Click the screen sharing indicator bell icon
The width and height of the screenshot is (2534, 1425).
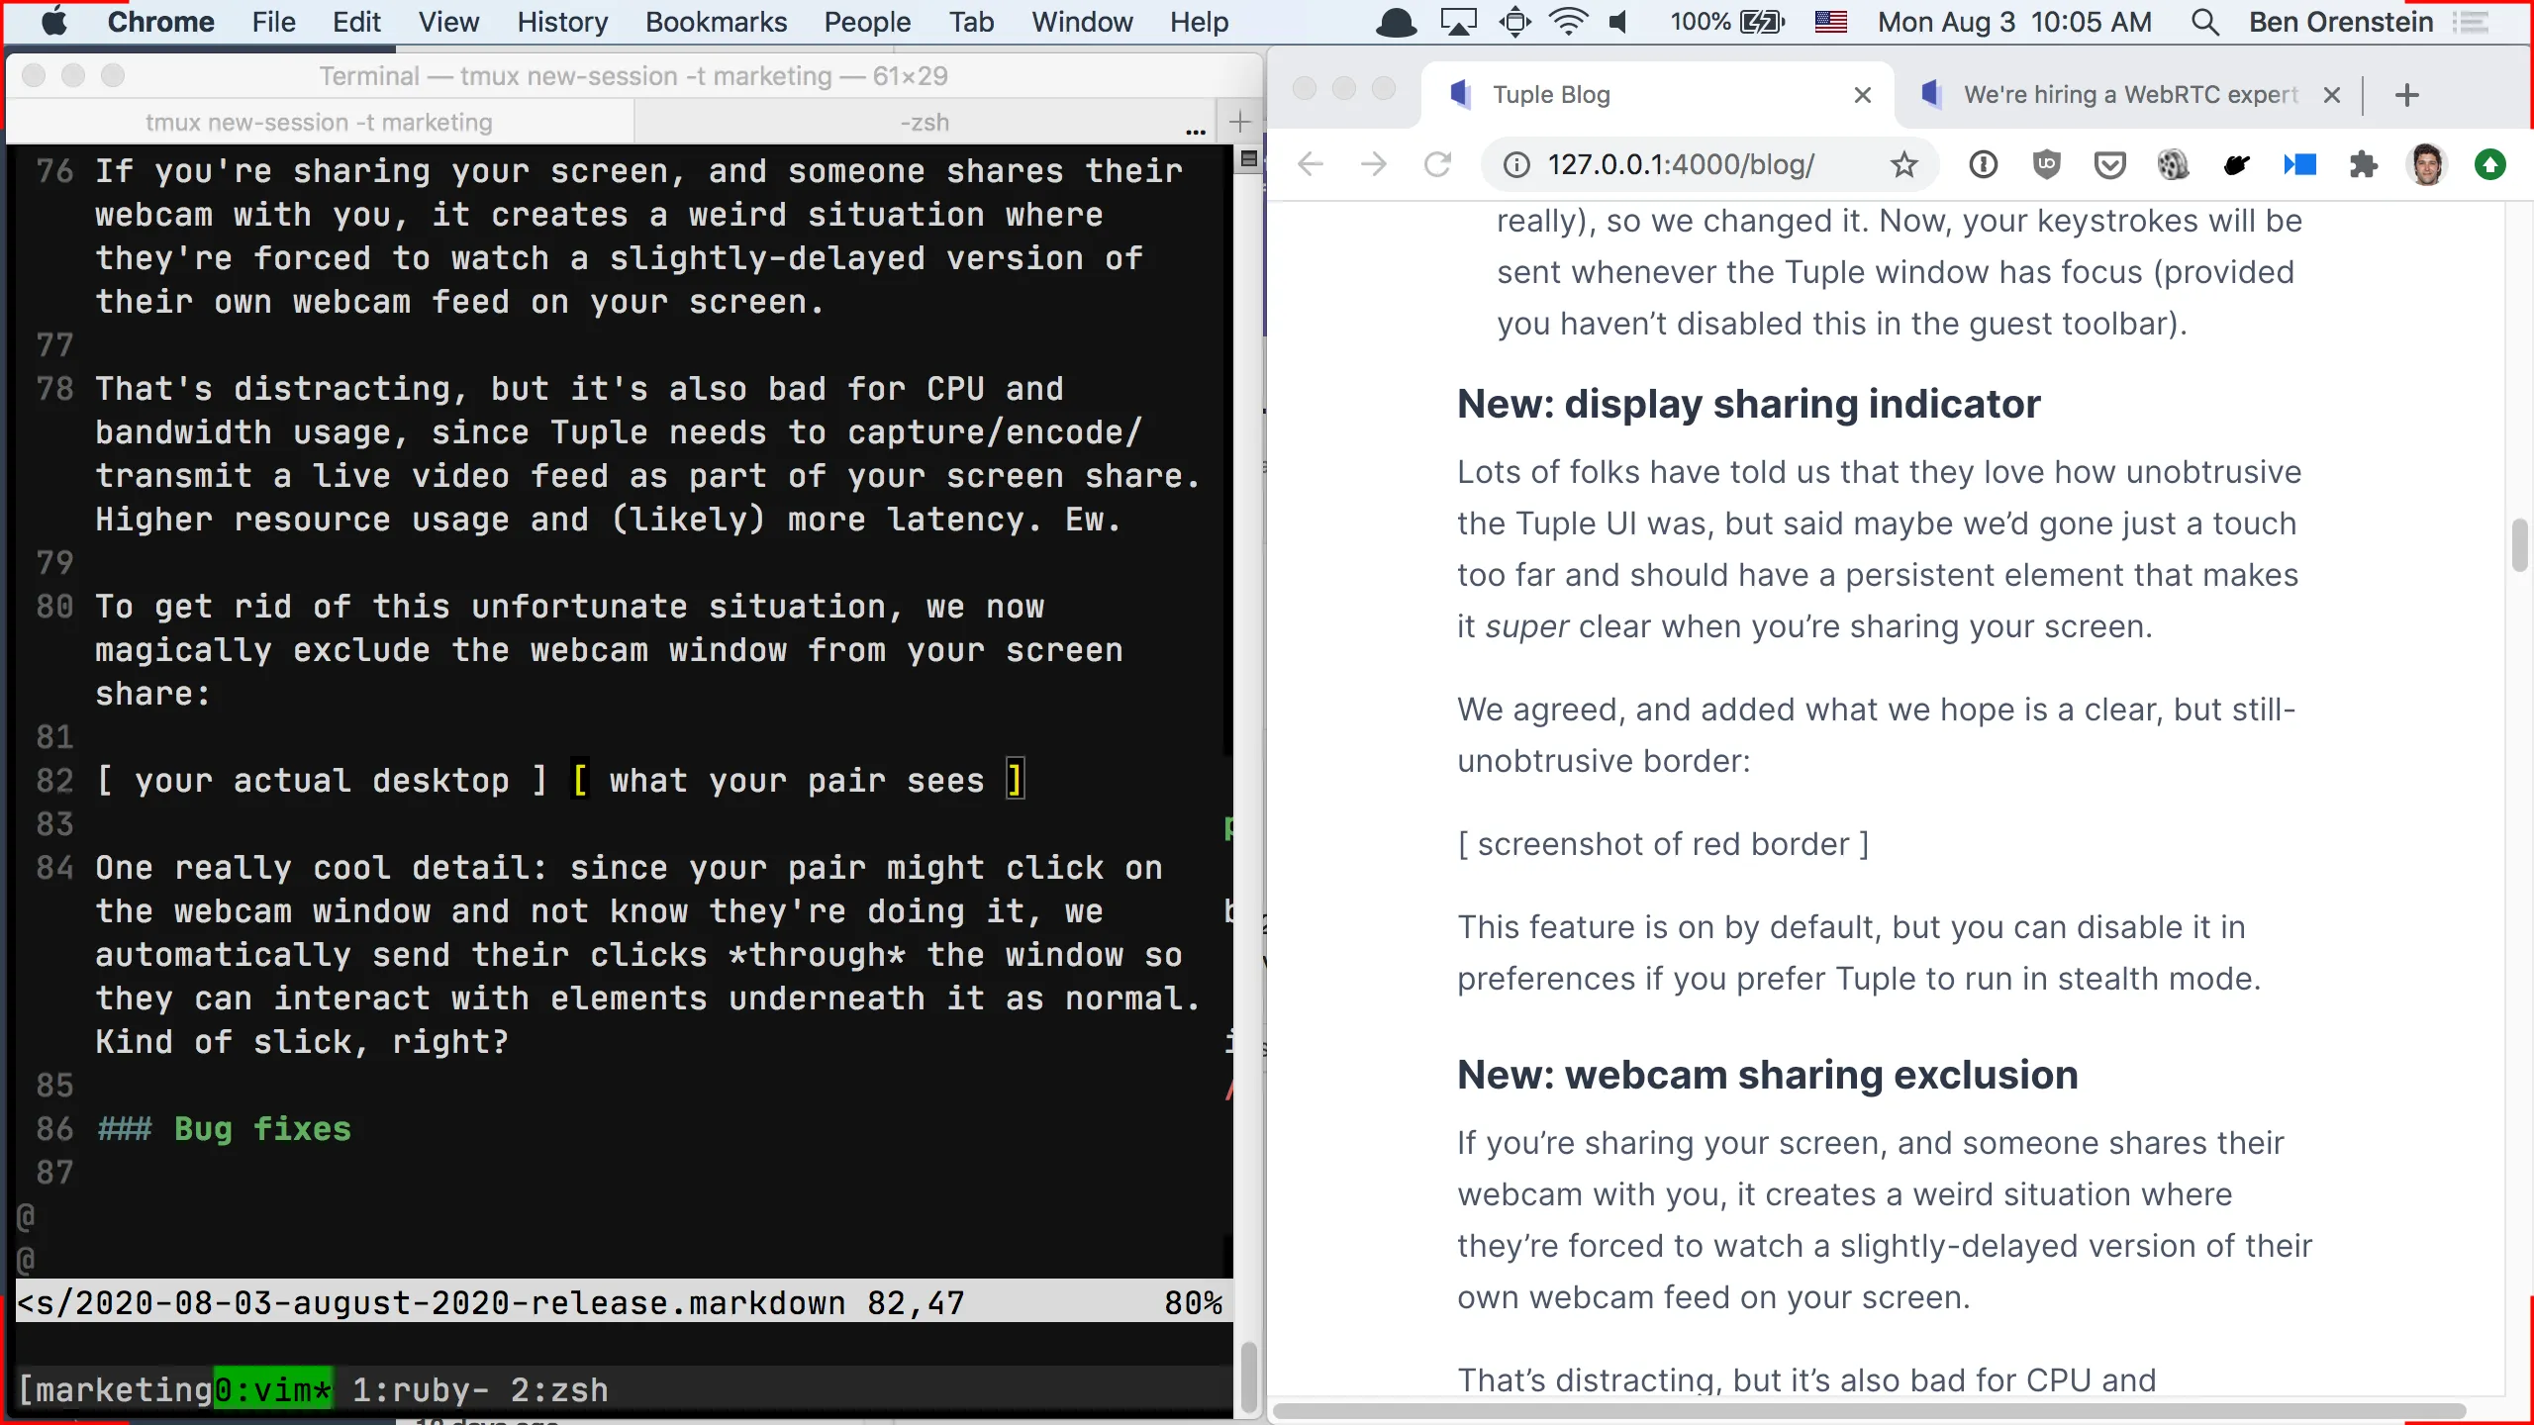click(1398, 23)
